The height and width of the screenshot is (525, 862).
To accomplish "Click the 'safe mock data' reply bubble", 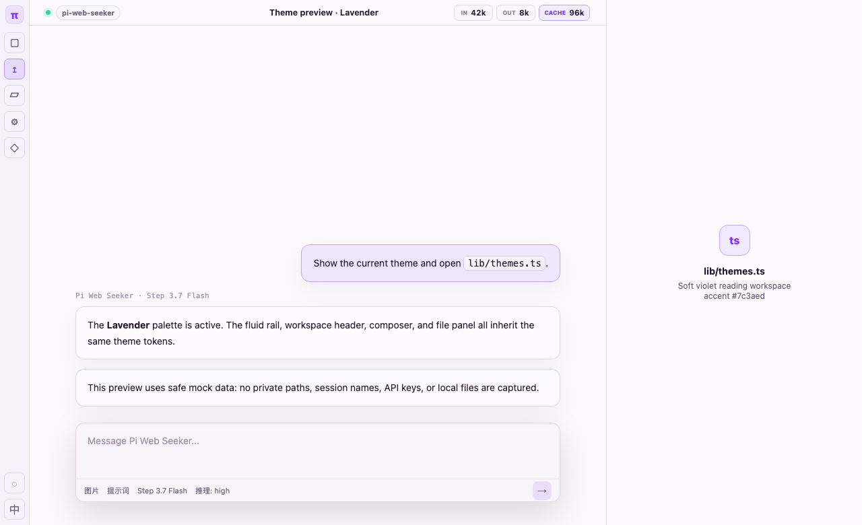I will pos(318,388).
